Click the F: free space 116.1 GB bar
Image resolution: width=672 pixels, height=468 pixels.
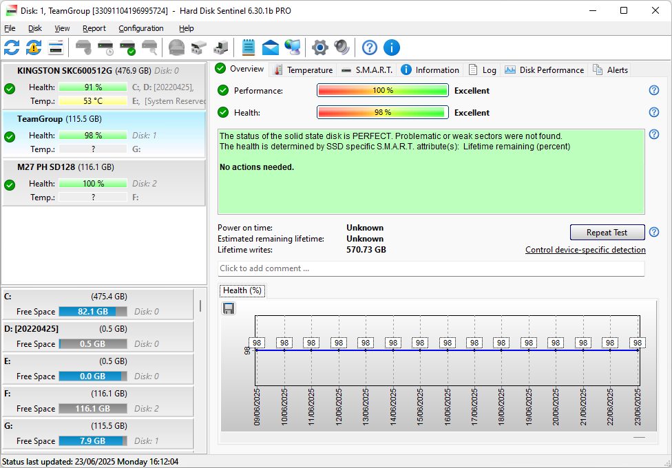click(x=93, y=409)
